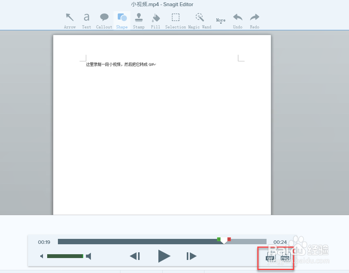This screenshot has width=349, height=273.
Task: Export selection as GIF
Action: coord(271,256)
